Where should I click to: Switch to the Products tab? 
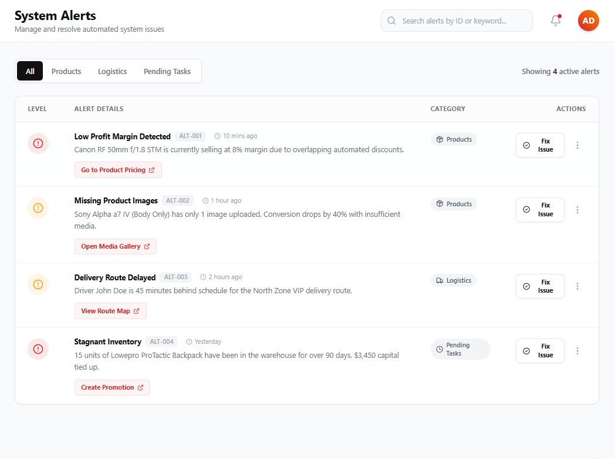coord(66,71)
